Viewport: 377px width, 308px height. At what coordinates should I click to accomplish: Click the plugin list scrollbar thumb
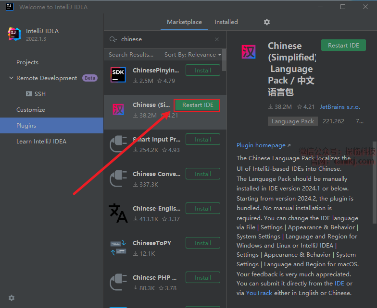(x=224, y=60)
